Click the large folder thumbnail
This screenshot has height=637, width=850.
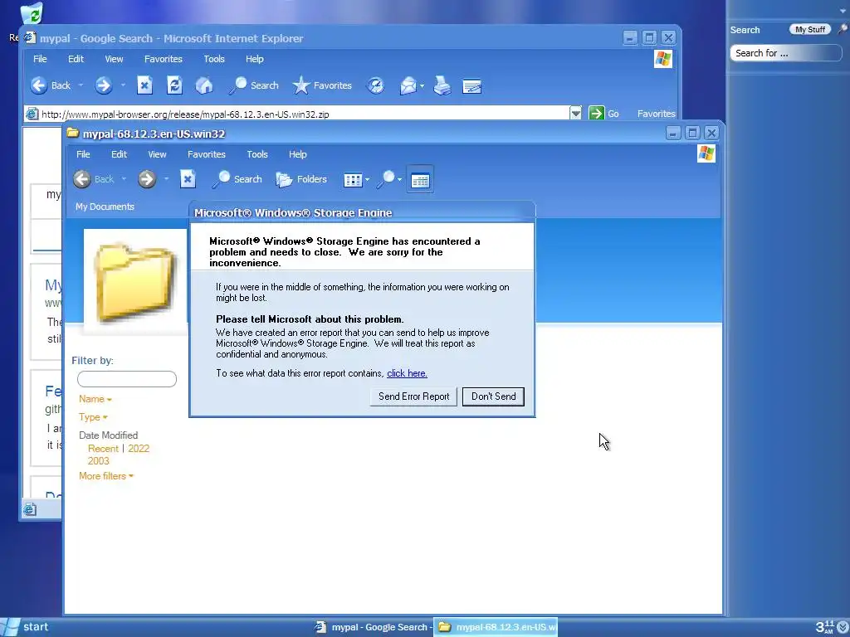(x=135, y=282)
